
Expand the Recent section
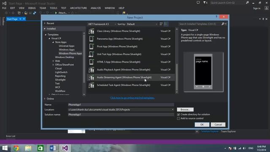[x=45, y=23]
